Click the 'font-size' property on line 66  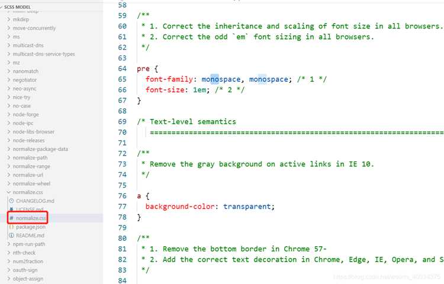coord(165,90)
